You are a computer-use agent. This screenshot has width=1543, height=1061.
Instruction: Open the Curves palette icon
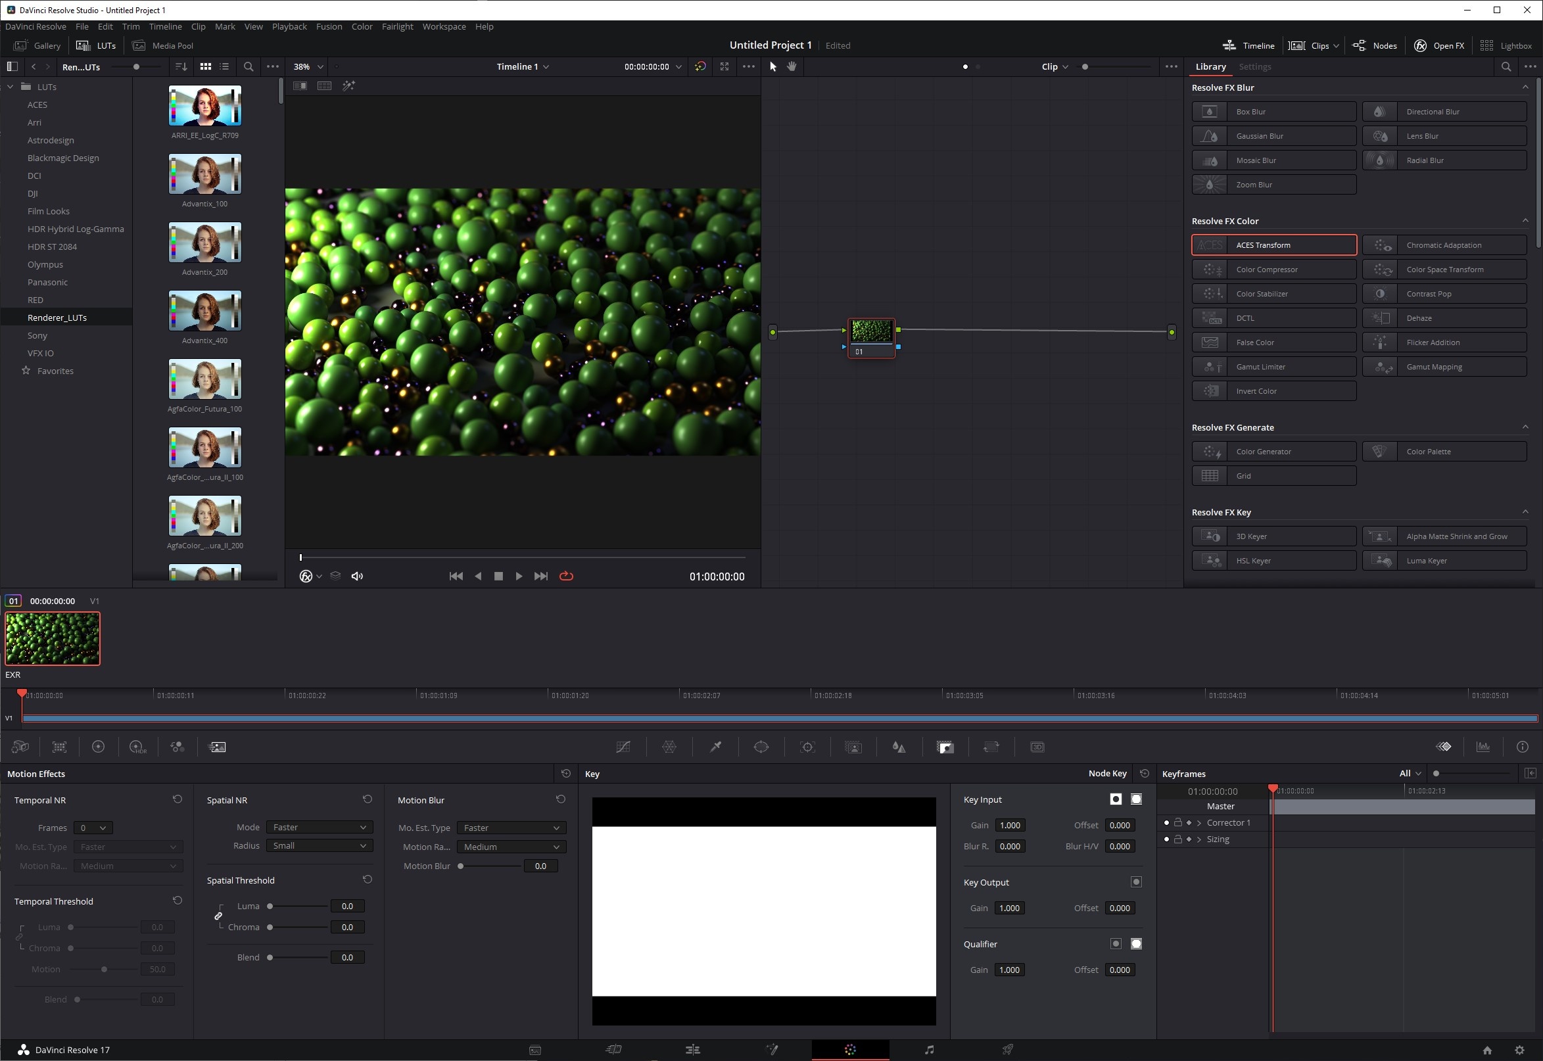coord(623,747)
